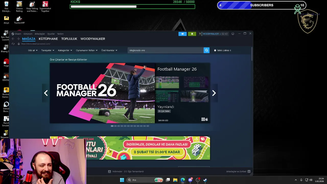327x184 pixels.
Task: Show next featured game carousel arrow
Action: point(214,93)
